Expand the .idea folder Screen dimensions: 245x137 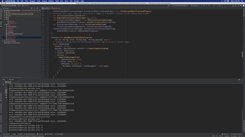(5, 12)
